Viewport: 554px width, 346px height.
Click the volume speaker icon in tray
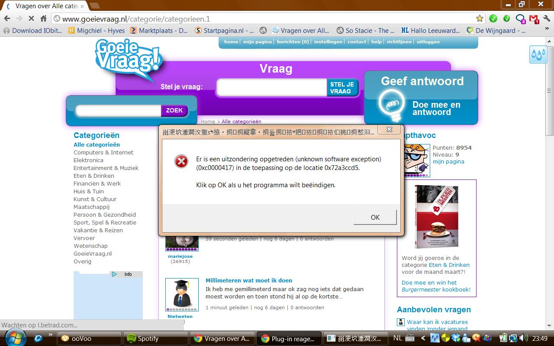pos(524,338)
